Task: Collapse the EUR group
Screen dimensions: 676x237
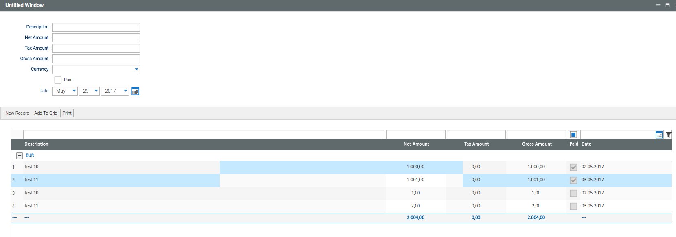Action: point(19,156)
